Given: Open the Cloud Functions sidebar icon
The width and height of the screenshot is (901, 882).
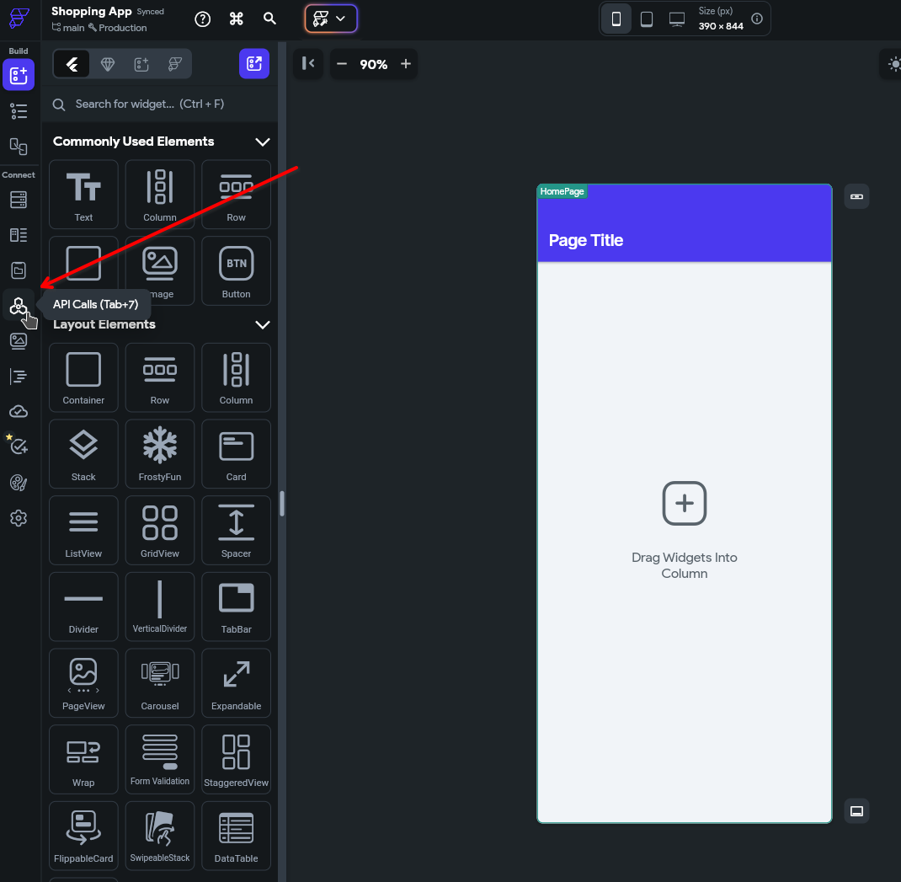Looking at the screenshot, I should (19, 412).
